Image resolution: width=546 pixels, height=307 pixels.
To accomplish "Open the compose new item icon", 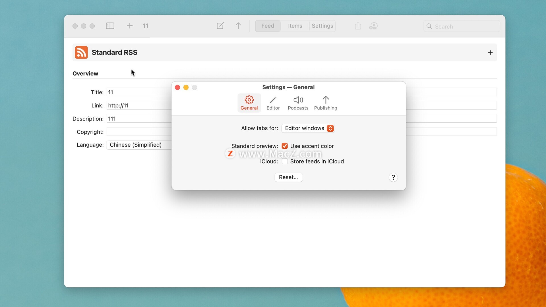I will pyautogui.click(x=220, y=26).
